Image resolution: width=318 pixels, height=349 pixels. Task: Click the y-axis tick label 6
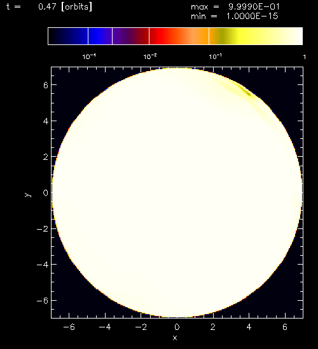point(46,85)
